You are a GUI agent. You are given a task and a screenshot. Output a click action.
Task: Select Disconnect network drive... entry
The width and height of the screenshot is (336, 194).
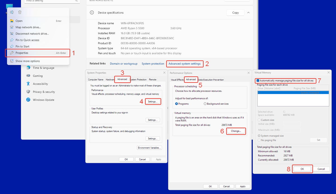pos(38,34)
